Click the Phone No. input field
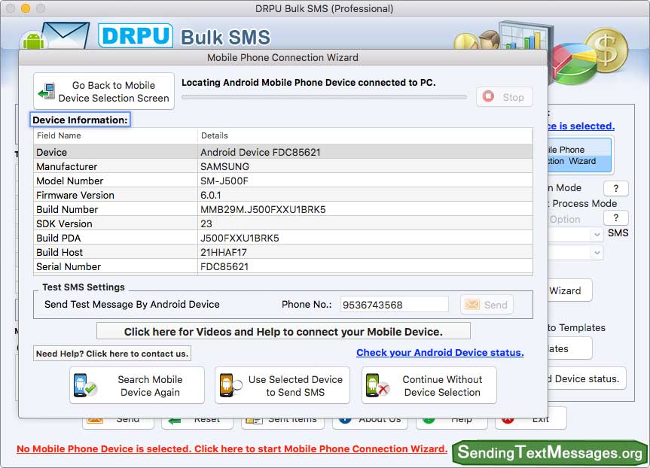 [x=394, y=305]
